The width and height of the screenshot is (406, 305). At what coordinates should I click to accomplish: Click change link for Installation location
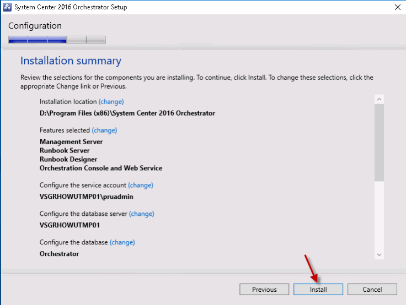click(x=111, y=101)
